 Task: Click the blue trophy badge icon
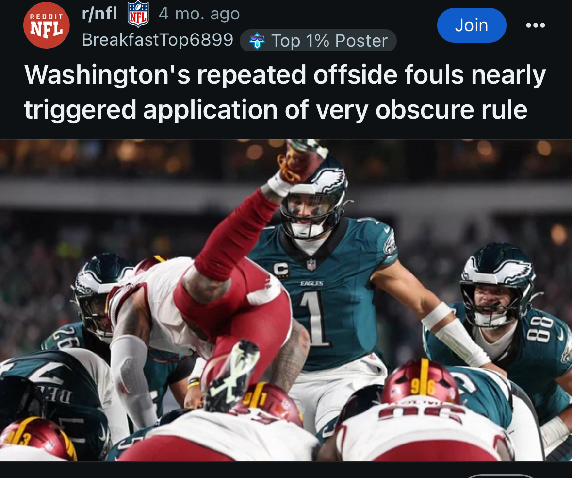click(x=257, y=40)
